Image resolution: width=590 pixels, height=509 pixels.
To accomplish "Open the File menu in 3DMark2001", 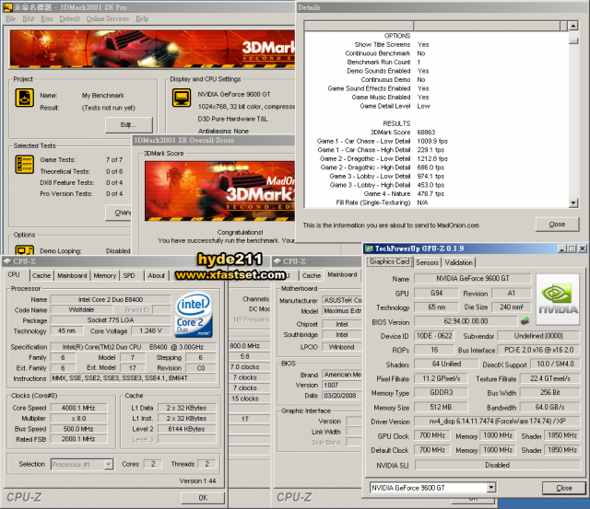I will [x=10, y=18].
